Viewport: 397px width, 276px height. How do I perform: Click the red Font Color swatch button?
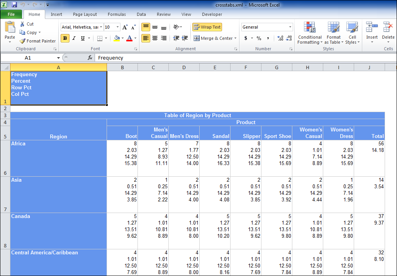pos(129,38)
